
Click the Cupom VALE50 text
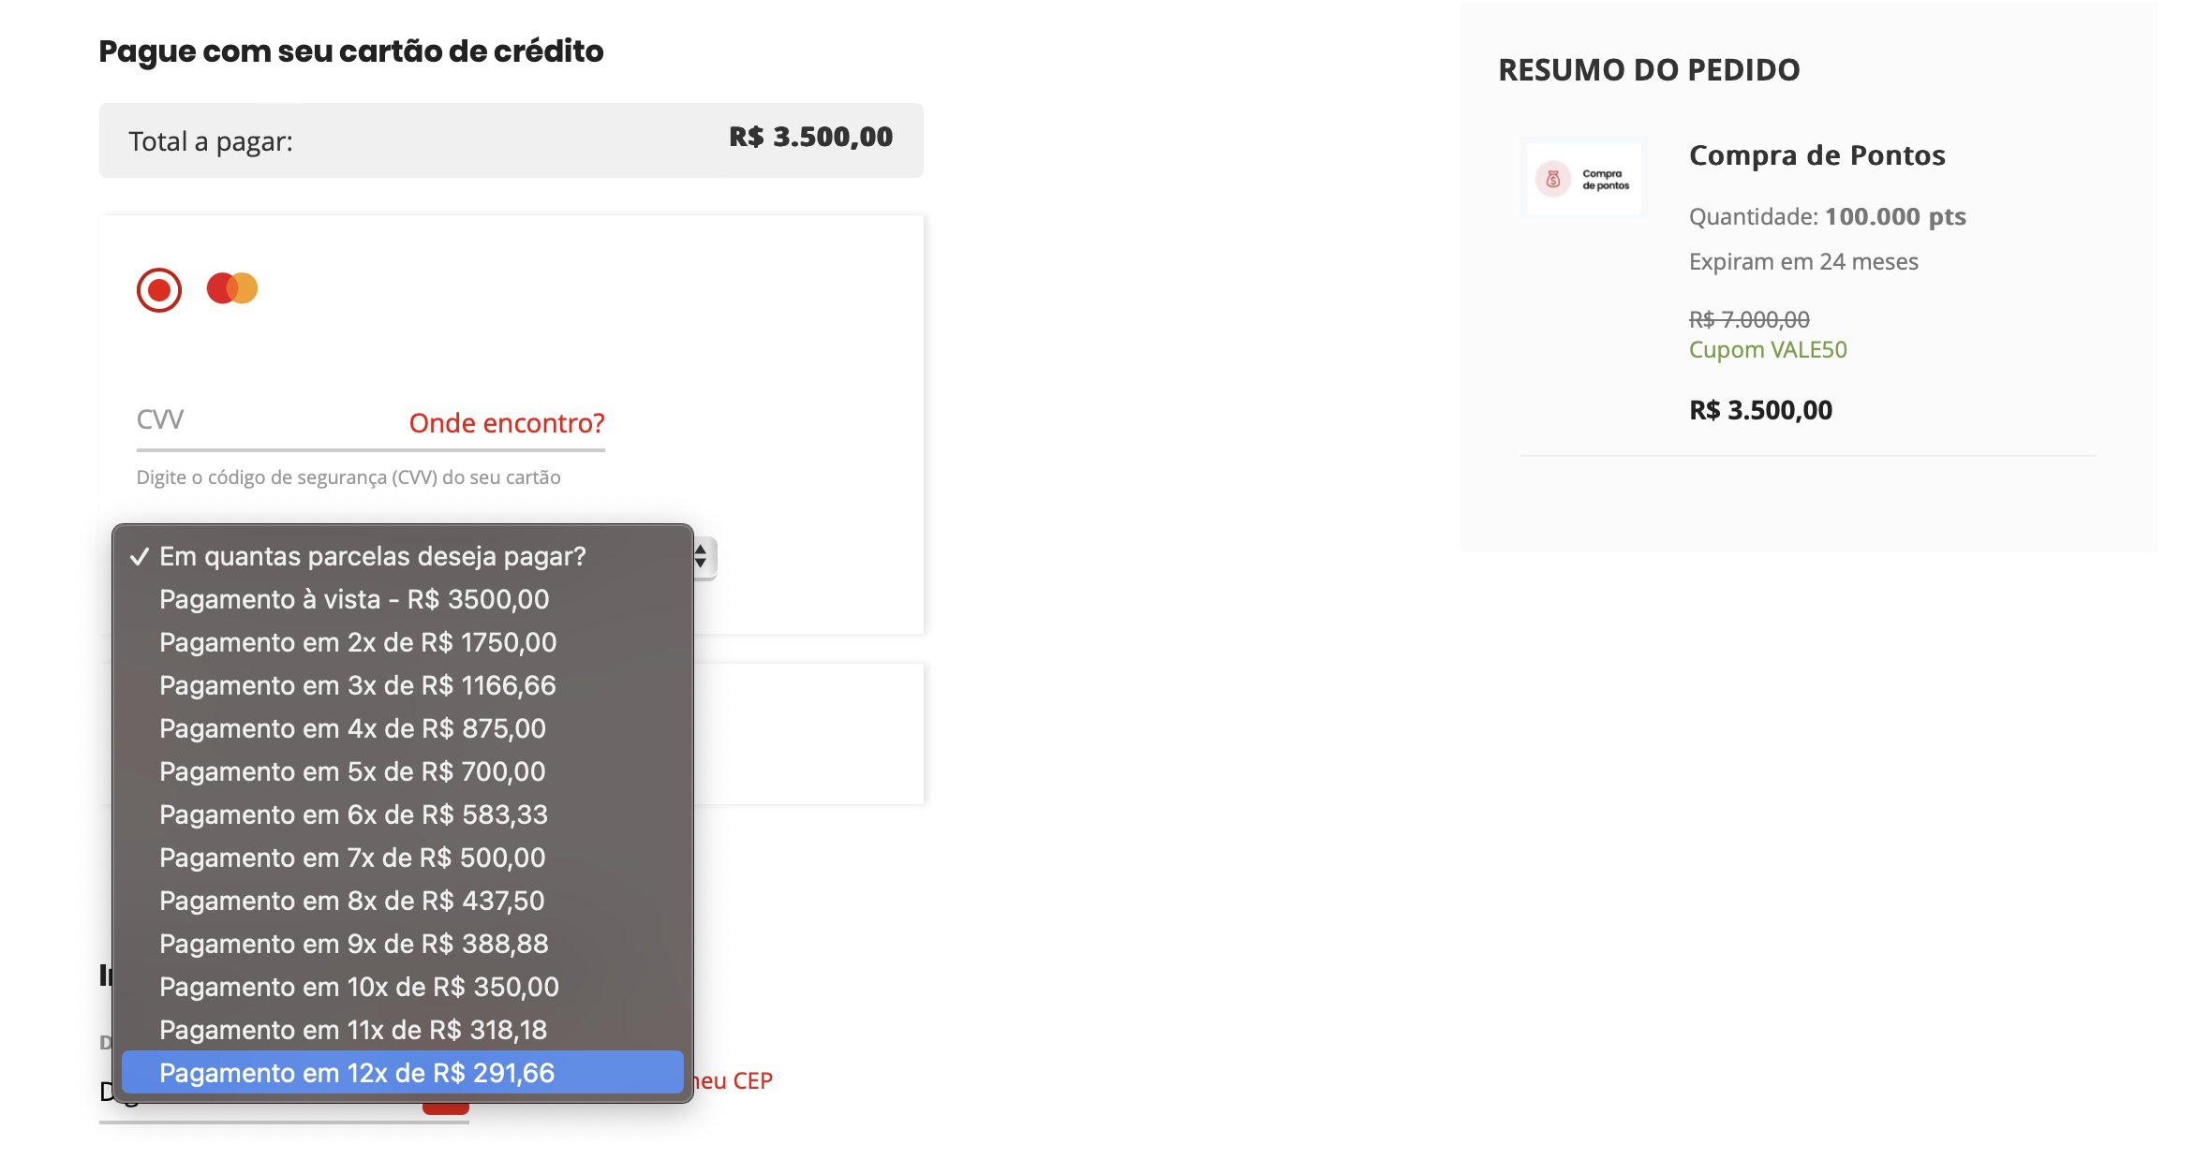click(1768, 349)
